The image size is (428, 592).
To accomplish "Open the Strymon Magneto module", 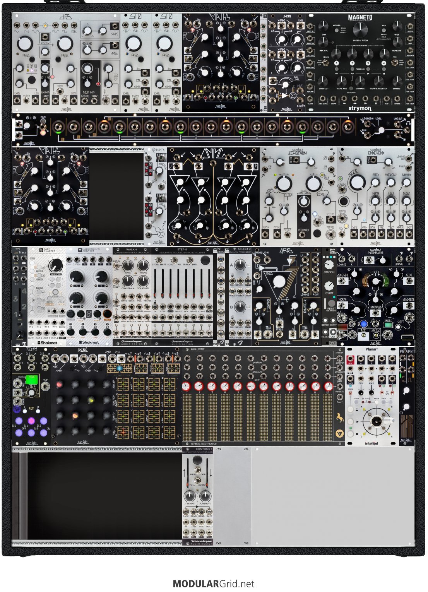I will click(360, 63).
